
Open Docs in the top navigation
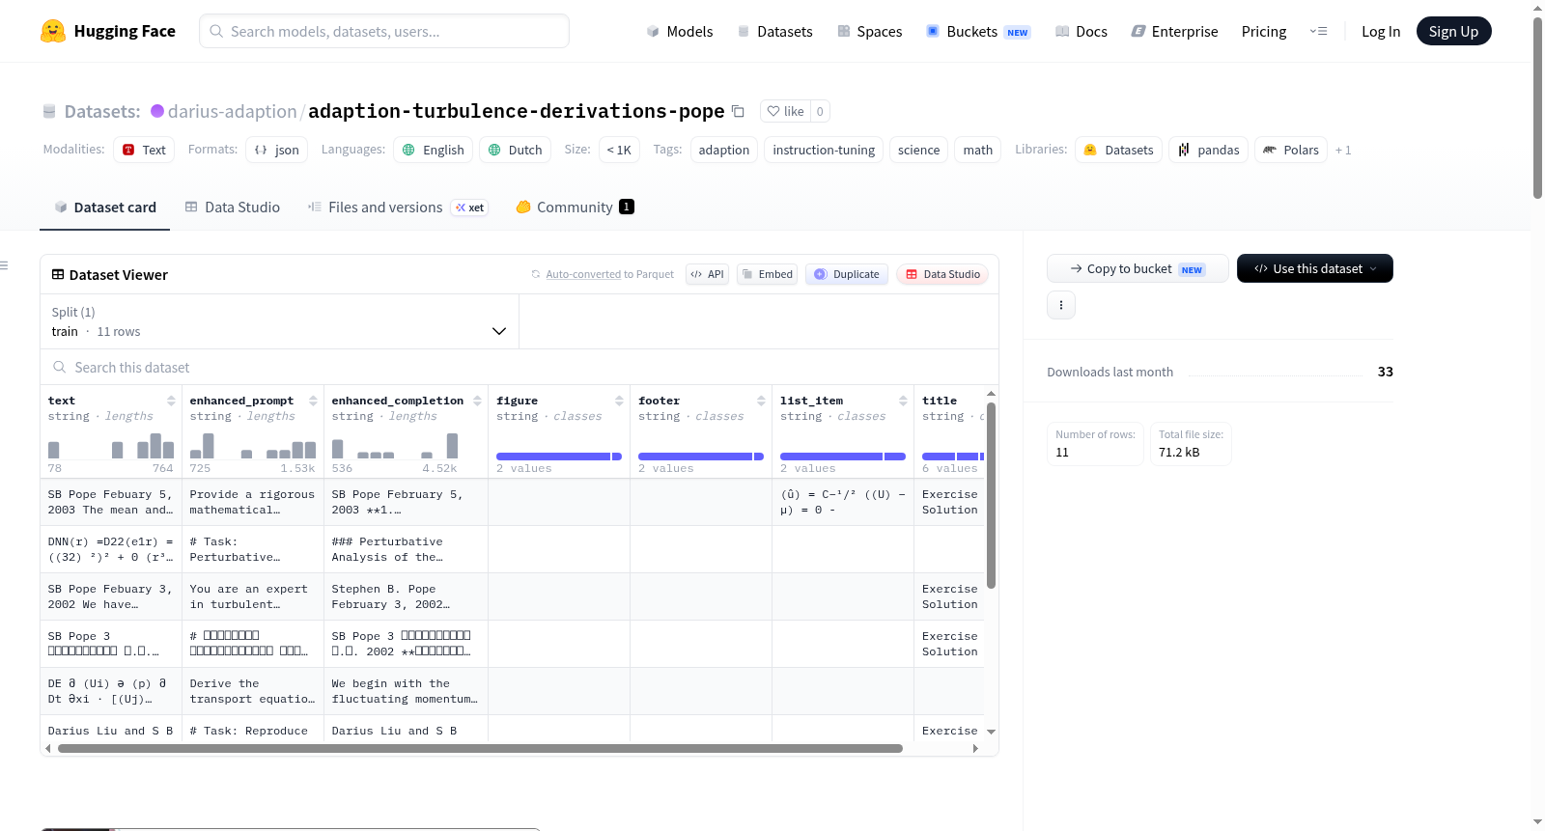click(1081, 32)
